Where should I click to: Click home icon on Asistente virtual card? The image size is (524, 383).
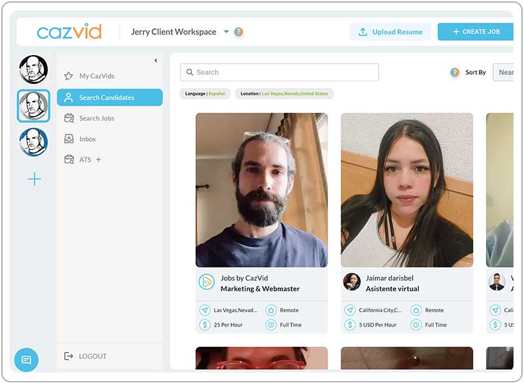coord(416,310)
